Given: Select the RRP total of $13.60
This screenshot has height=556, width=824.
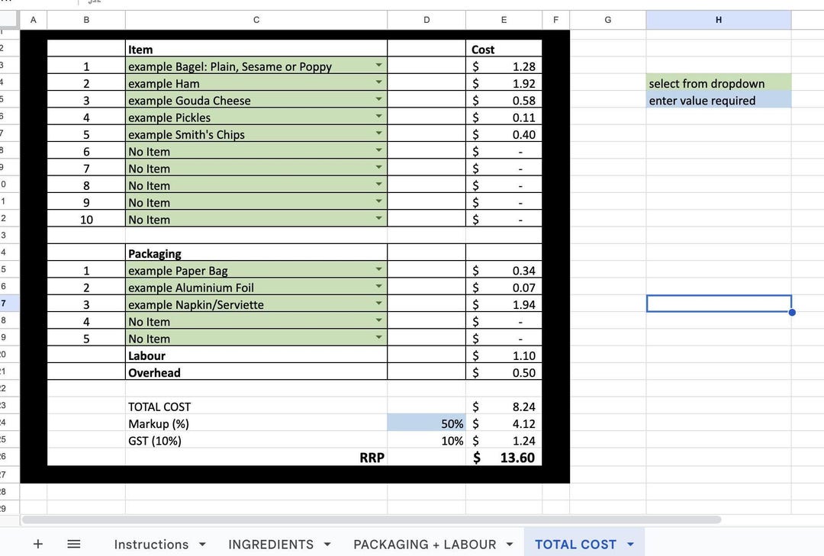Looking at the screenshot, I should pos(504,458).
